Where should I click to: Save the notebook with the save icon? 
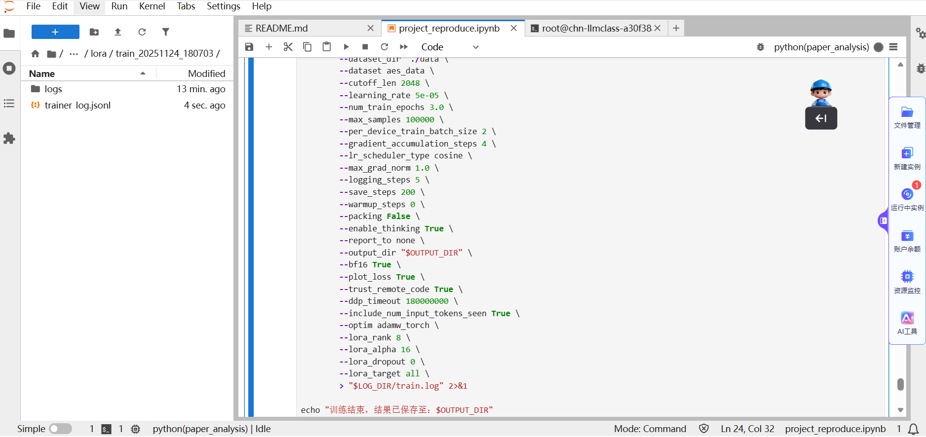249,47
